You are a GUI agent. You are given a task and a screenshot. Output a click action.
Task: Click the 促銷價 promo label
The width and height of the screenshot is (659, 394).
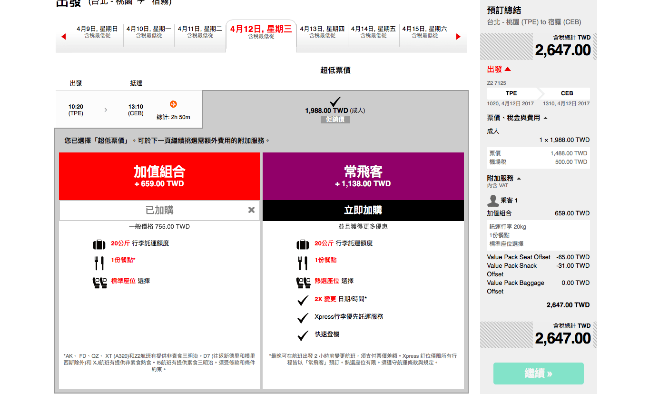335,120
